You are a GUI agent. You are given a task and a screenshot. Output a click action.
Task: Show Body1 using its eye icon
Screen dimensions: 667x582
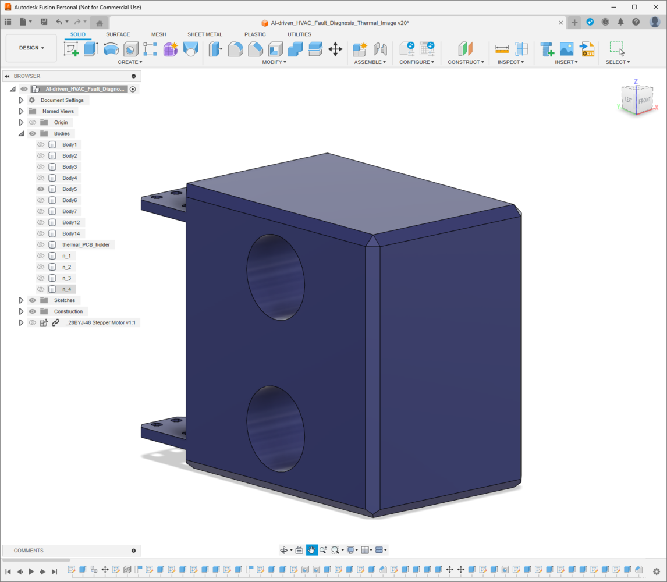(41, 144)
